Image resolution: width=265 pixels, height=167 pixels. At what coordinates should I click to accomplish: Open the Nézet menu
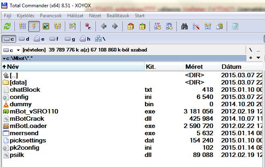click(95, 16)
